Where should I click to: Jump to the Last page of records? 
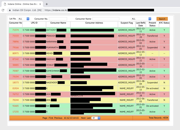[x=89, y=118]
